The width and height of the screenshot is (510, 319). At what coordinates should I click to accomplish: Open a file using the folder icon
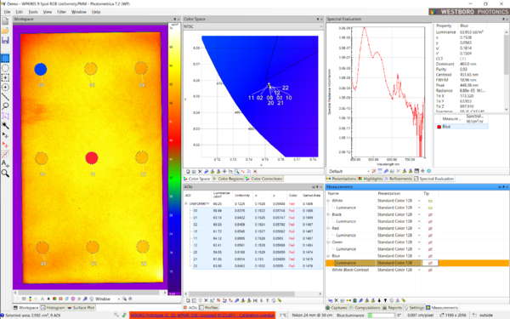(5, 31)
